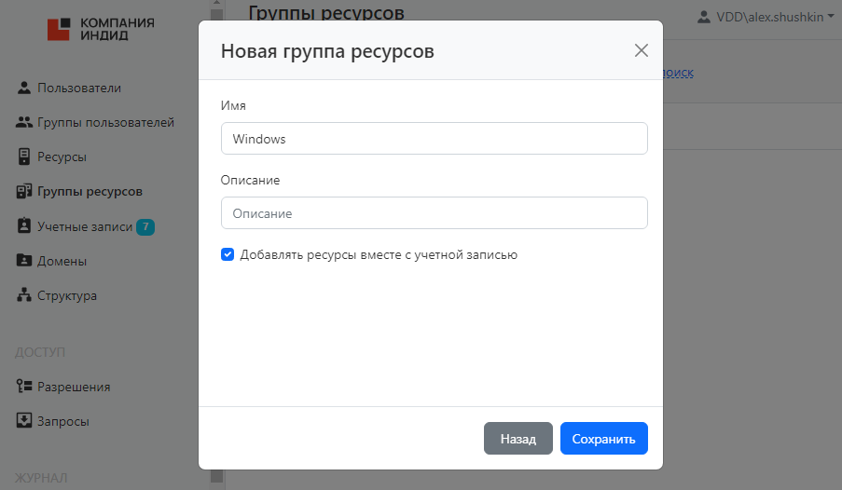The width and height of the screenshot is (842, 490).
Task: Click the Users person icon in sidebar
Action: [24, 88]
